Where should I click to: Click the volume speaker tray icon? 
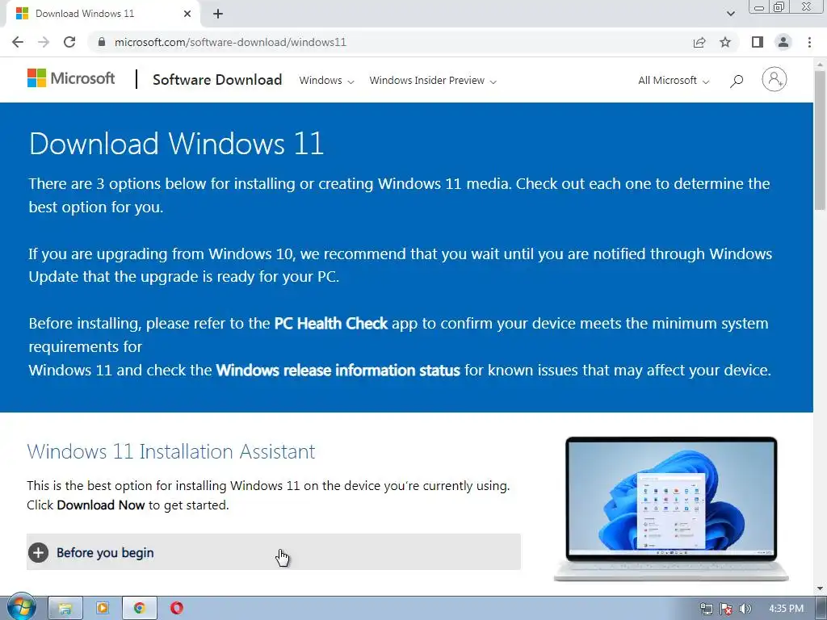(745, 609)
